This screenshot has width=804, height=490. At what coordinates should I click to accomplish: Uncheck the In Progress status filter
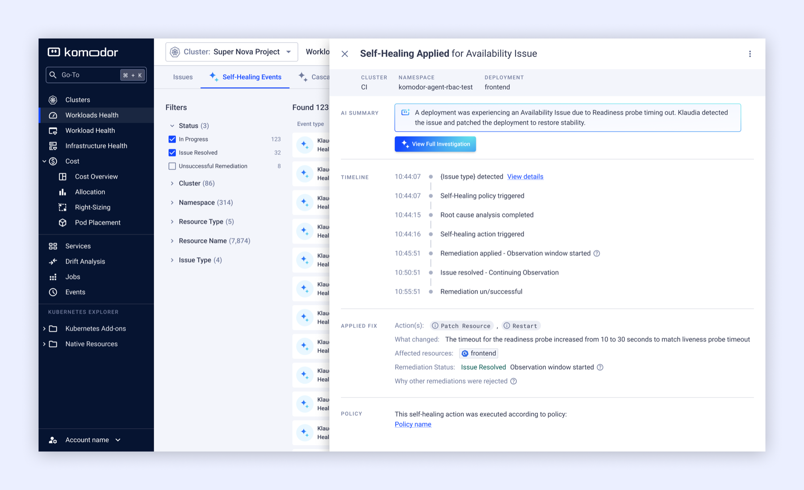pos(172,139)
